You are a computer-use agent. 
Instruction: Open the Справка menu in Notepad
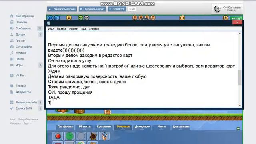tap(94, 29)
